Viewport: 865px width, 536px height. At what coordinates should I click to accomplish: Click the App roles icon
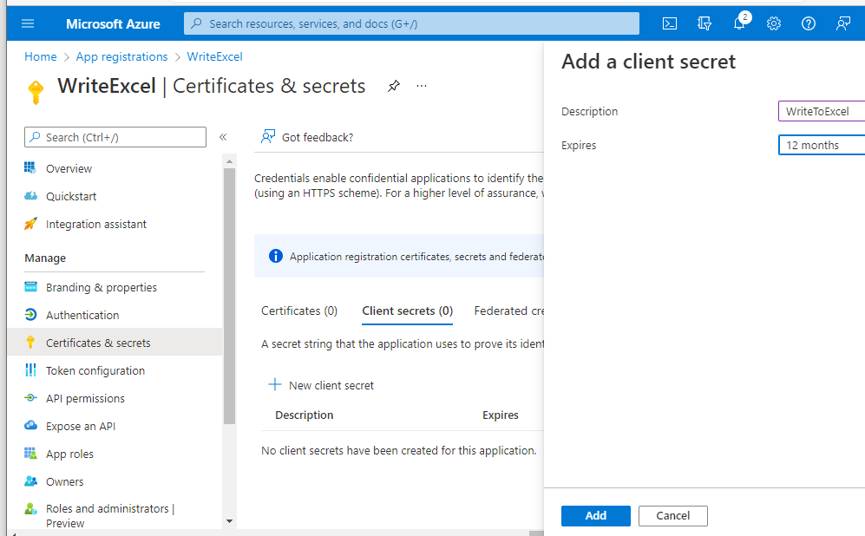tap(30, 454)
